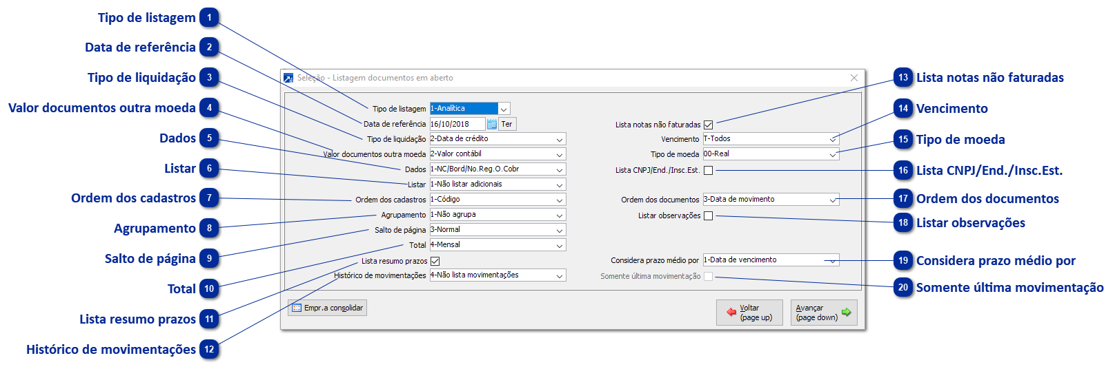Click numbered callout 1 marker
The image size is (1115, 369).
[x=210, y=18]
